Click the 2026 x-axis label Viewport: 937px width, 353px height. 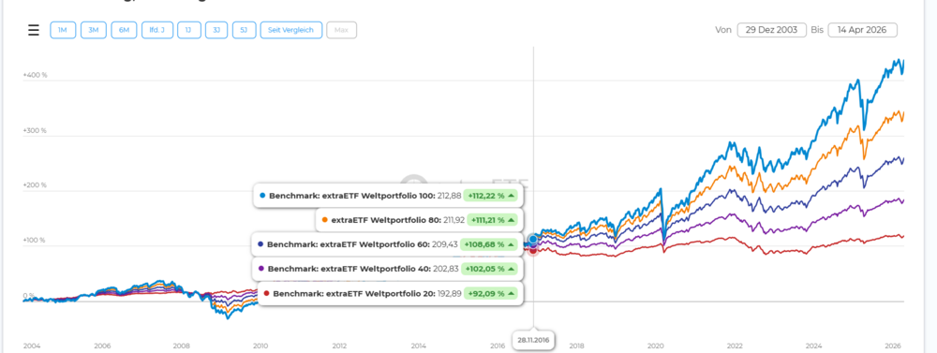click(893, 346)
